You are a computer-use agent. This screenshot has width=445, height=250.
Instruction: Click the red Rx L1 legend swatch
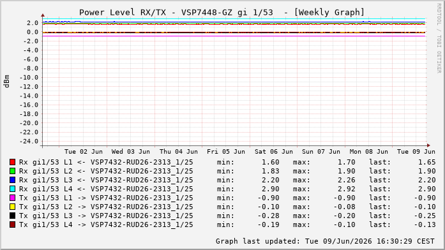(12, 162)
